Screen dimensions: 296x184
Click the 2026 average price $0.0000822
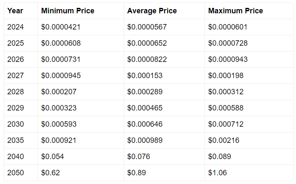coord(147,59)
